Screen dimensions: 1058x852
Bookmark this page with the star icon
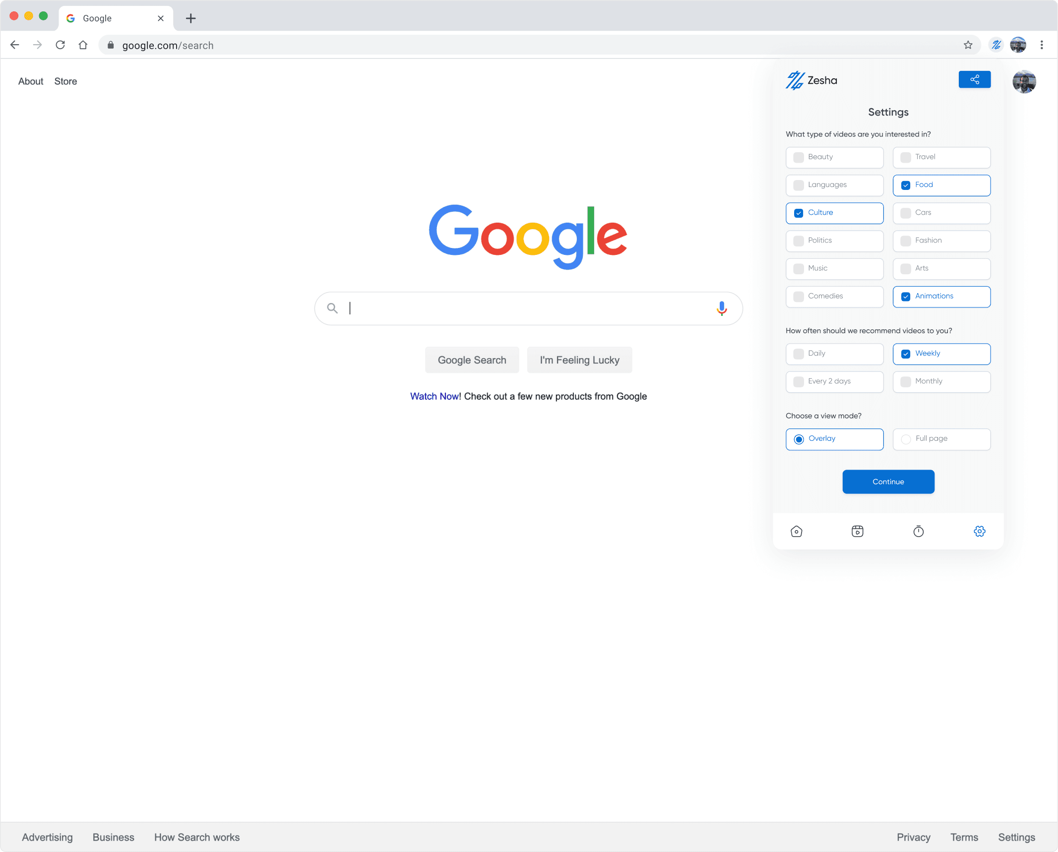(x=968, y=45)
